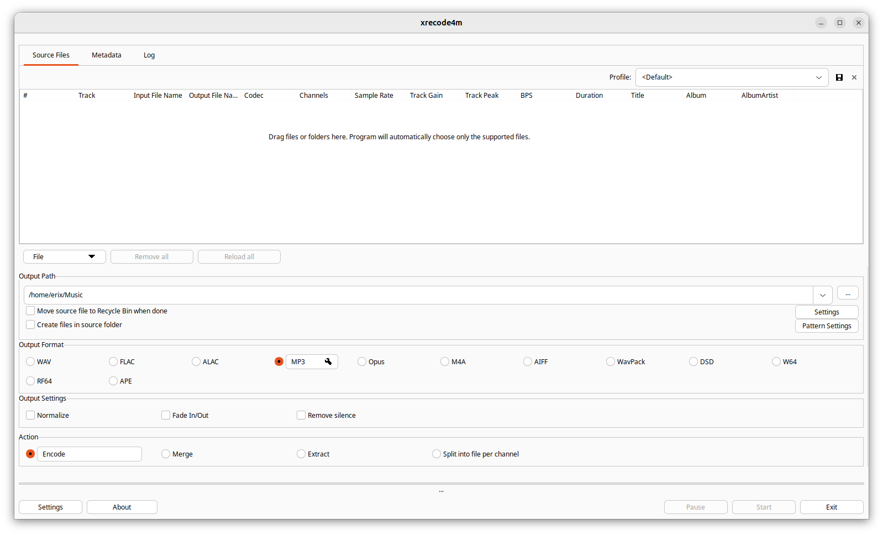The width and height of the screenshot is (883, 535).
Task: Select the Encode action radio button
Action: tap(30, 454)
